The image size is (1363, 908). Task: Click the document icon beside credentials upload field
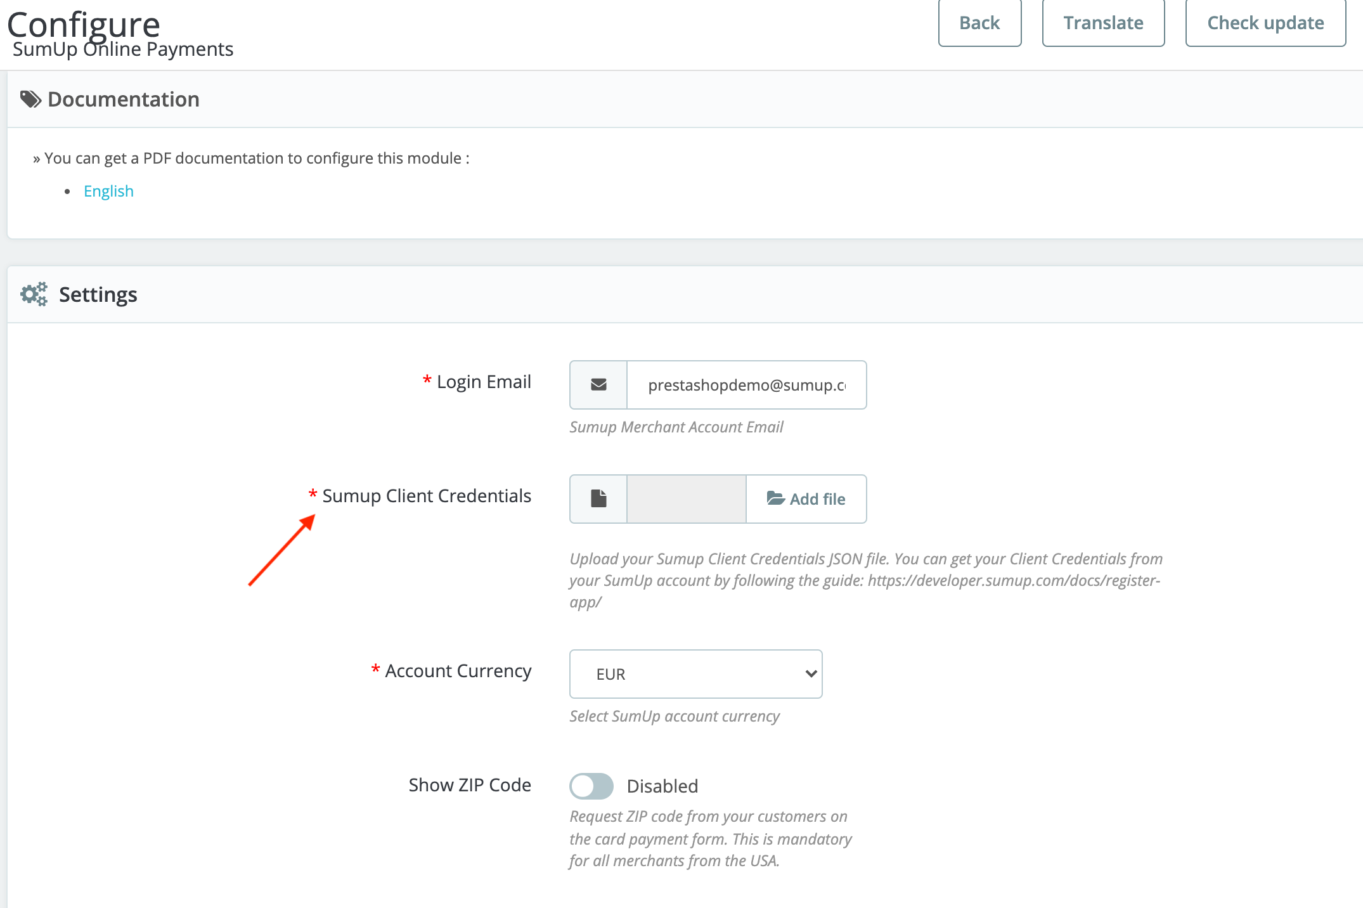tap(597, 498)
